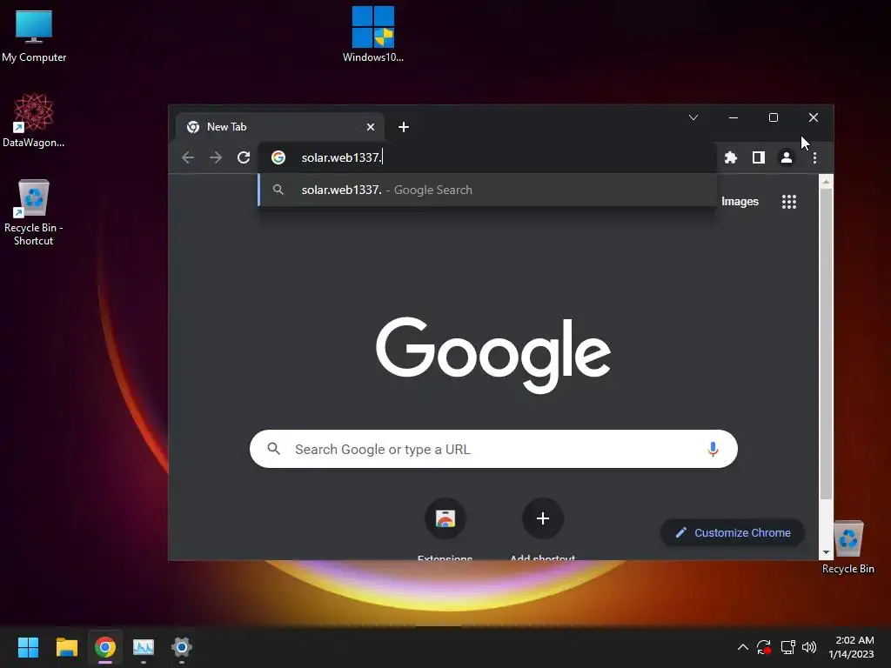Open the Google apps grid

click(x=788, y=202)
